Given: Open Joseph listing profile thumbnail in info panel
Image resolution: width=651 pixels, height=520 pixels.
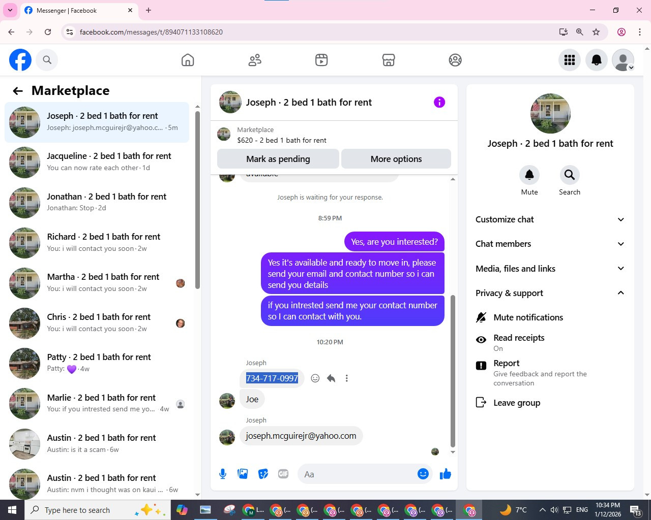Looking at the screenshot, I should coord(550,113).
